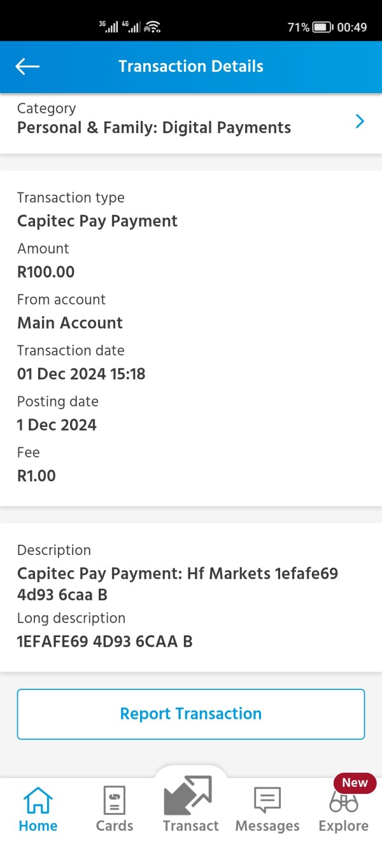The image size is (382, 841).
Task: Tap the back arrow in the header
Action: click(27, 66)
